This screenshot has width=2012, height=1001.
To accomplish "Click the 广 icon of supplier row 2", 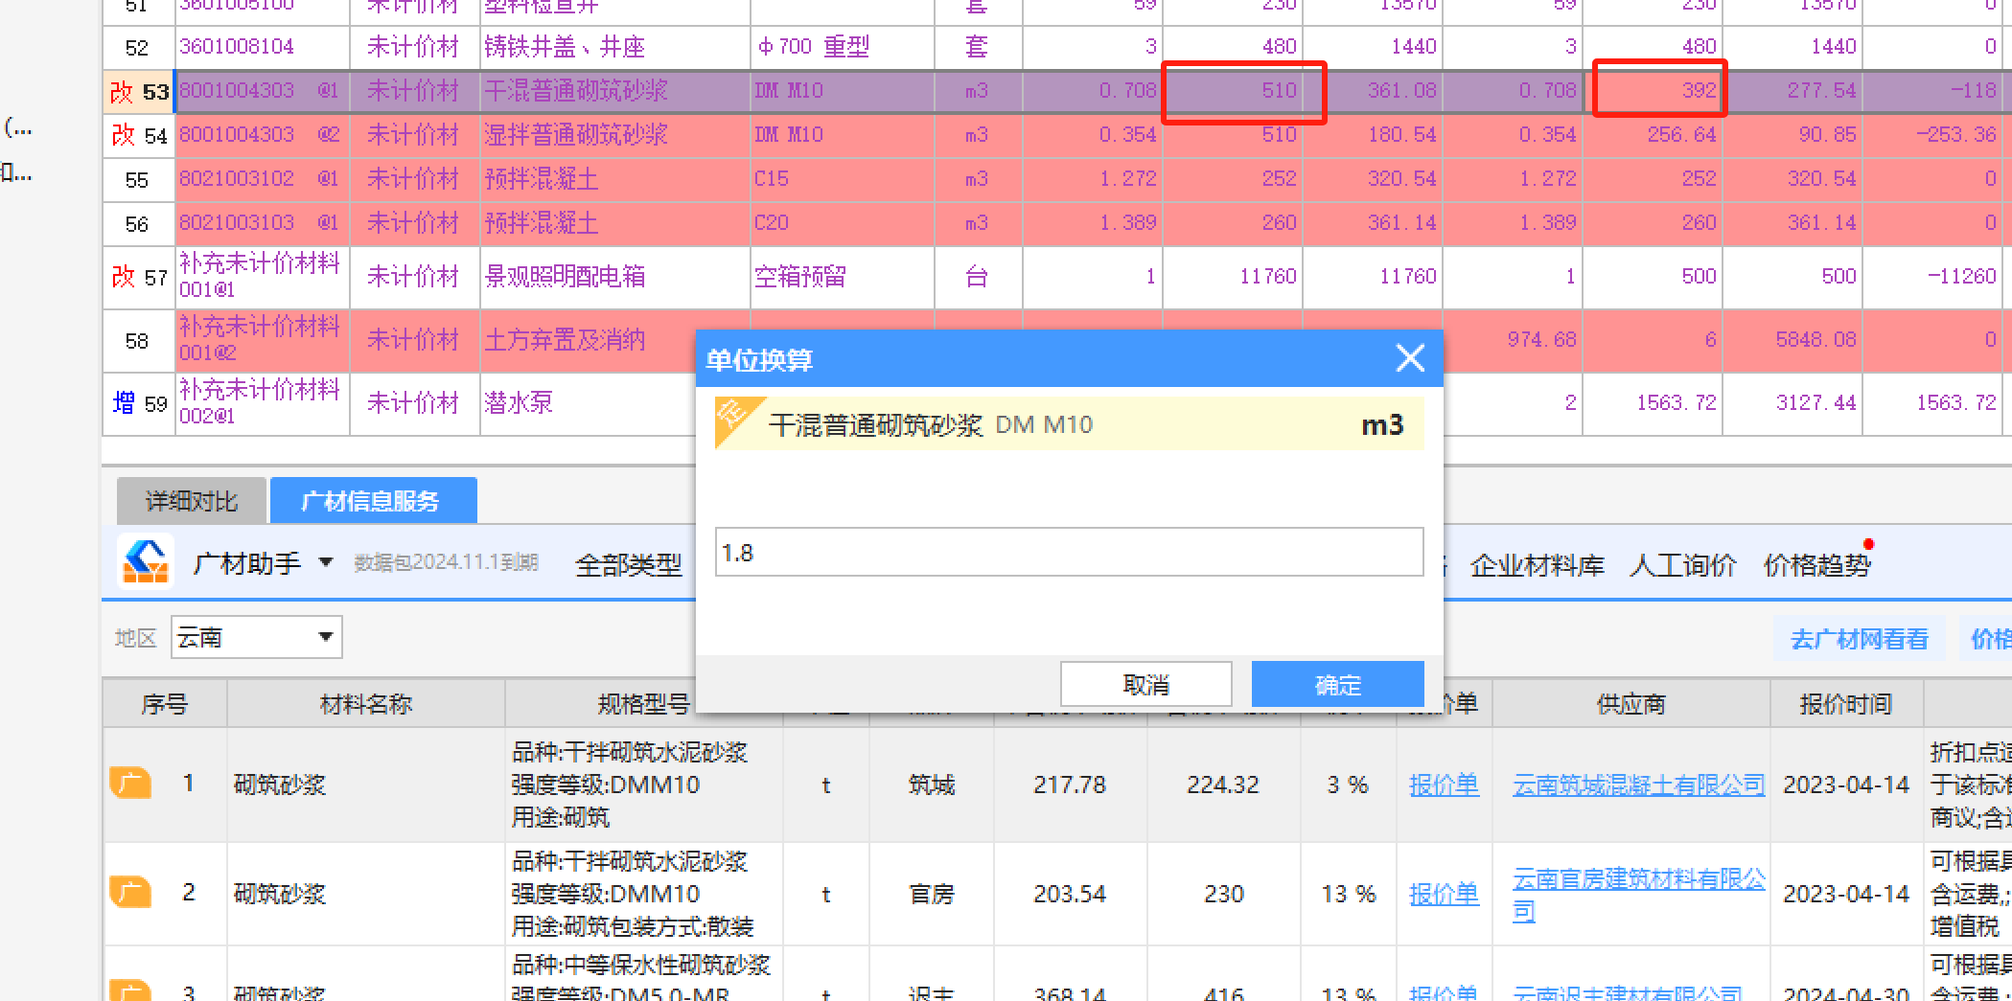I will pyautogui.click(x=130, y=892).
